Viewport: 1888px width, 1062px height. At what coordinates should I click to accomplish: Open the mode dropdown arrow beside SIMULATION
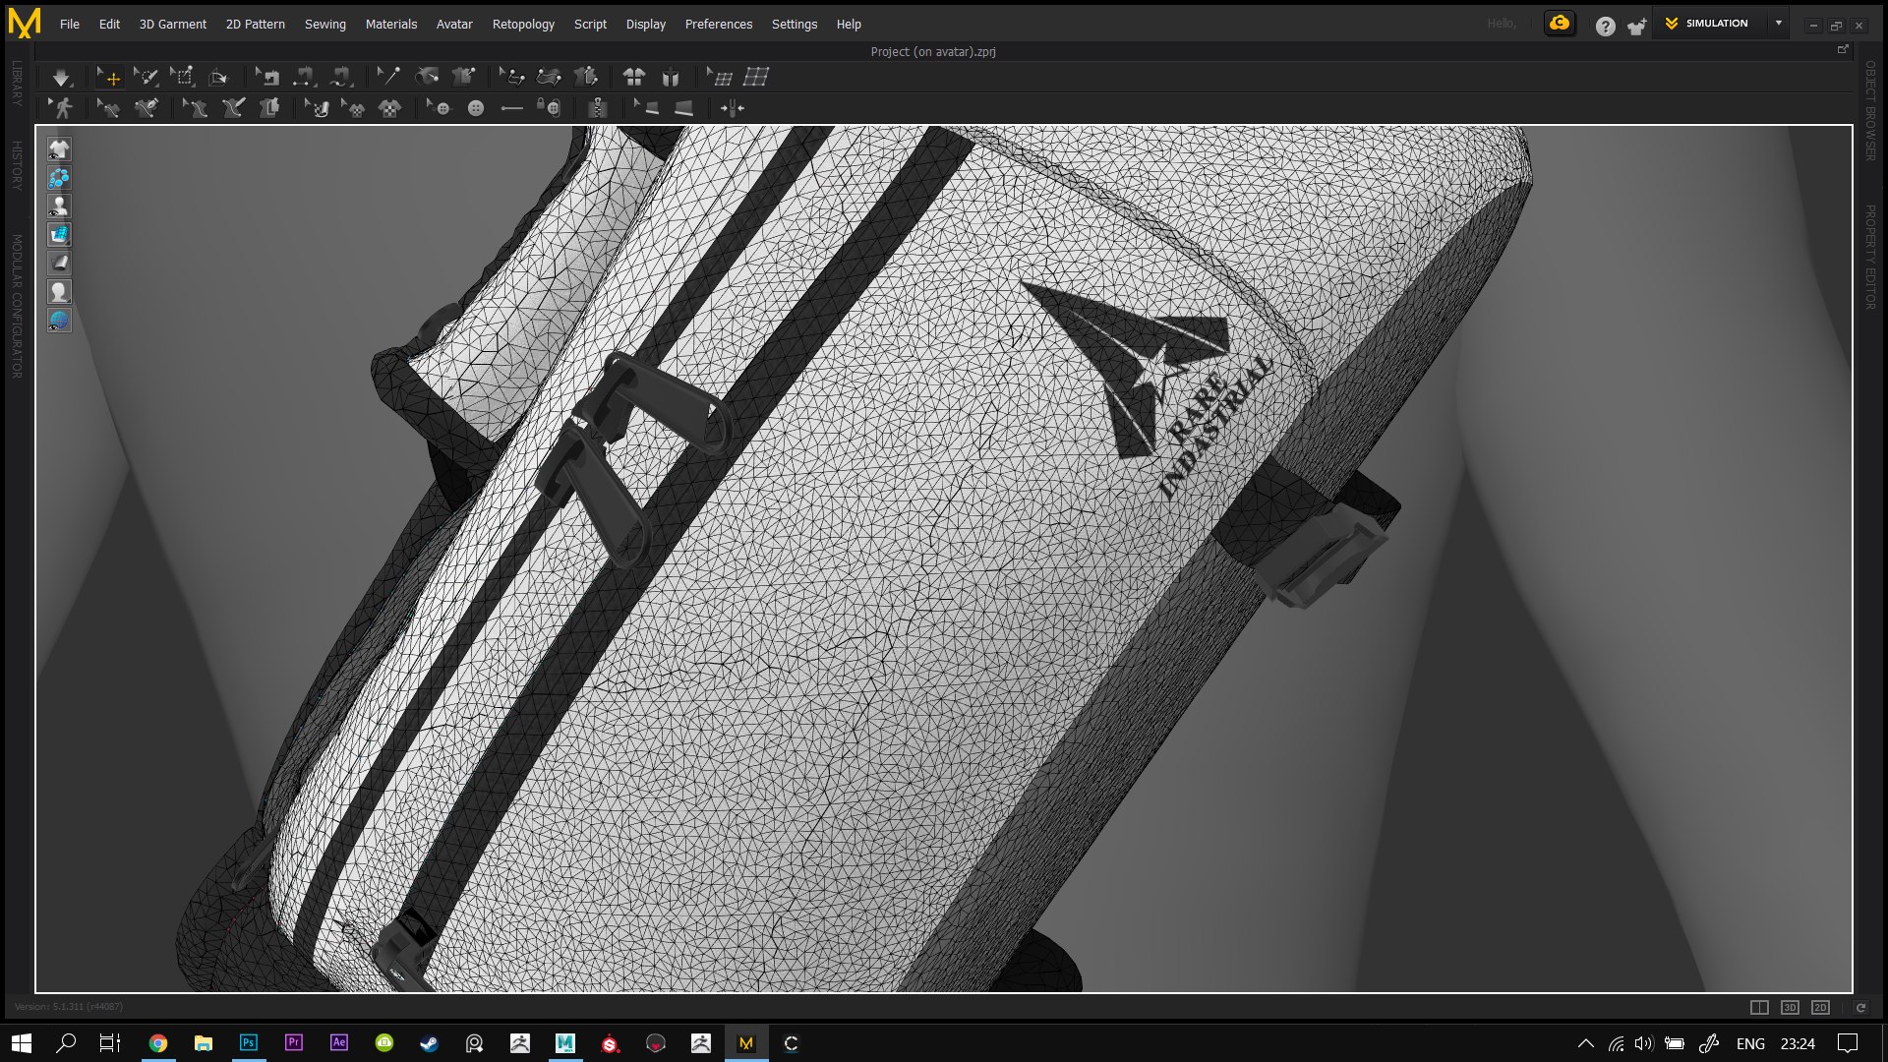1779,23
